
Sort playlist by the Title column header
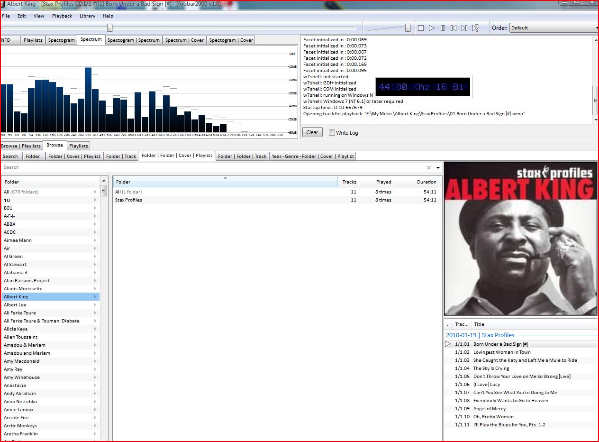[535, 324]
